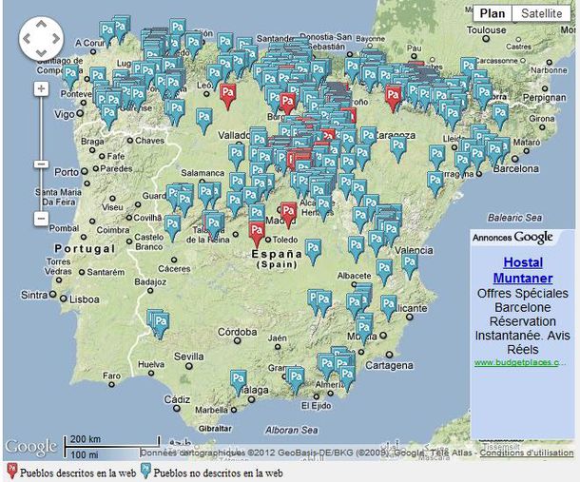Viewport: 580px width, 482px height.
Task: Click the blue legend marker icon
Action: [146, 471]
